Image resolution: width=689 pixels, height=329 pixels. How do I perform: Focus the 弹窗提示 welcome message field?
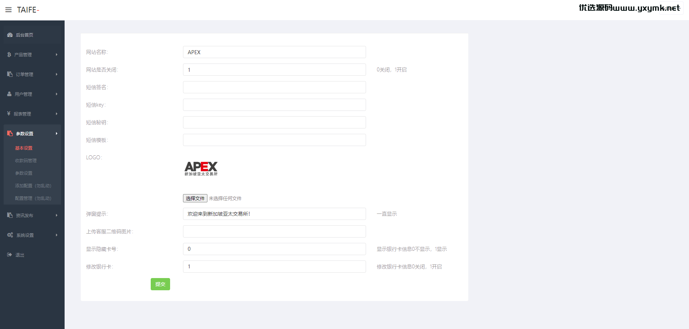(x=275, y=214)
